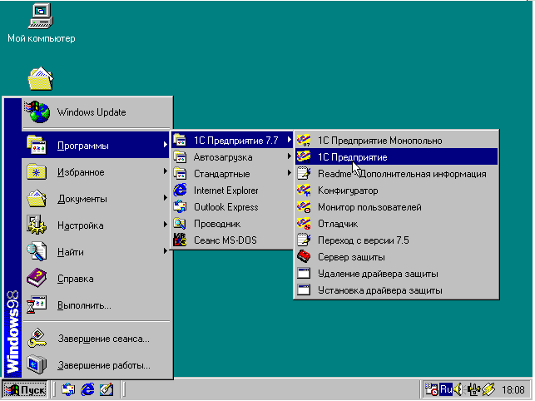The image size is (535, 401).
Task: Choose Завершение работы... shut down
Action: click(x=97, y=365)
